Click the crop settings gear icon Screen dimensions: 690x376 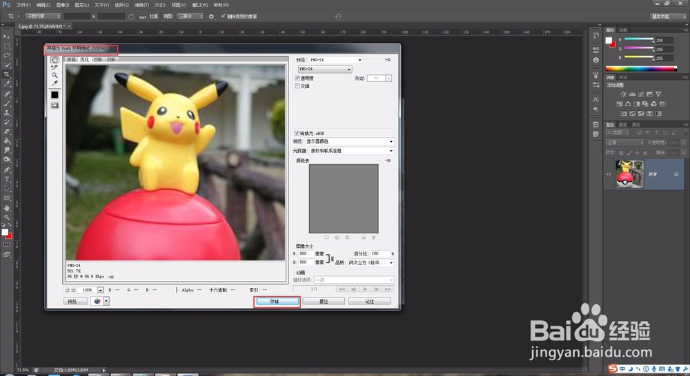coord(211,17)
